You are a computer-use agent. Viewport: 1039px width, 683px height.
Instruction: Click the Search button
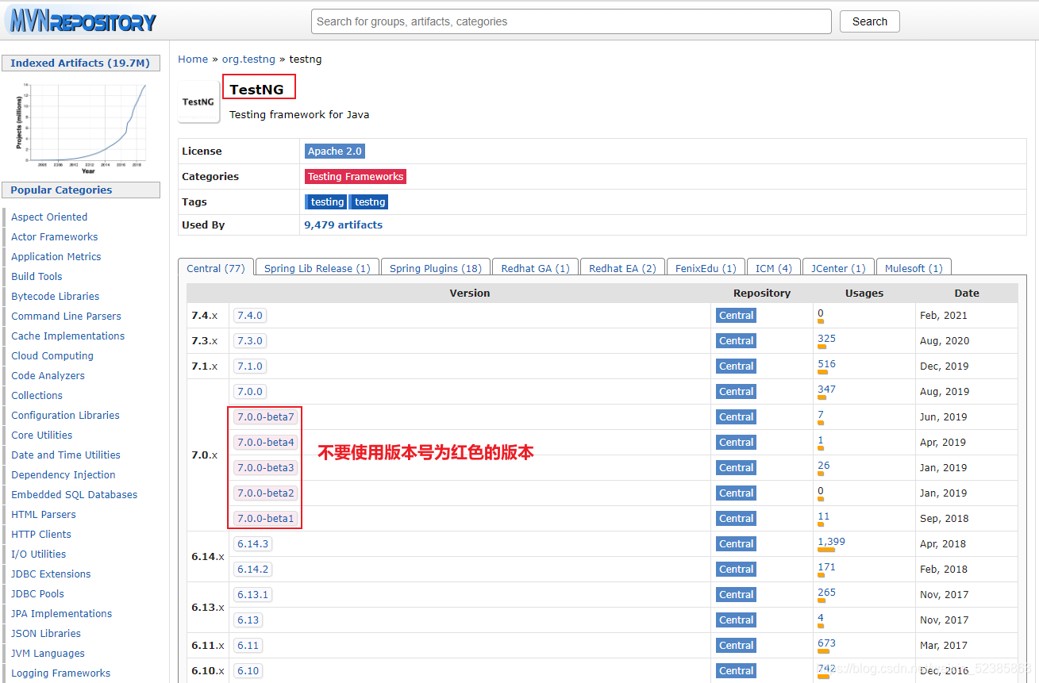870,21
